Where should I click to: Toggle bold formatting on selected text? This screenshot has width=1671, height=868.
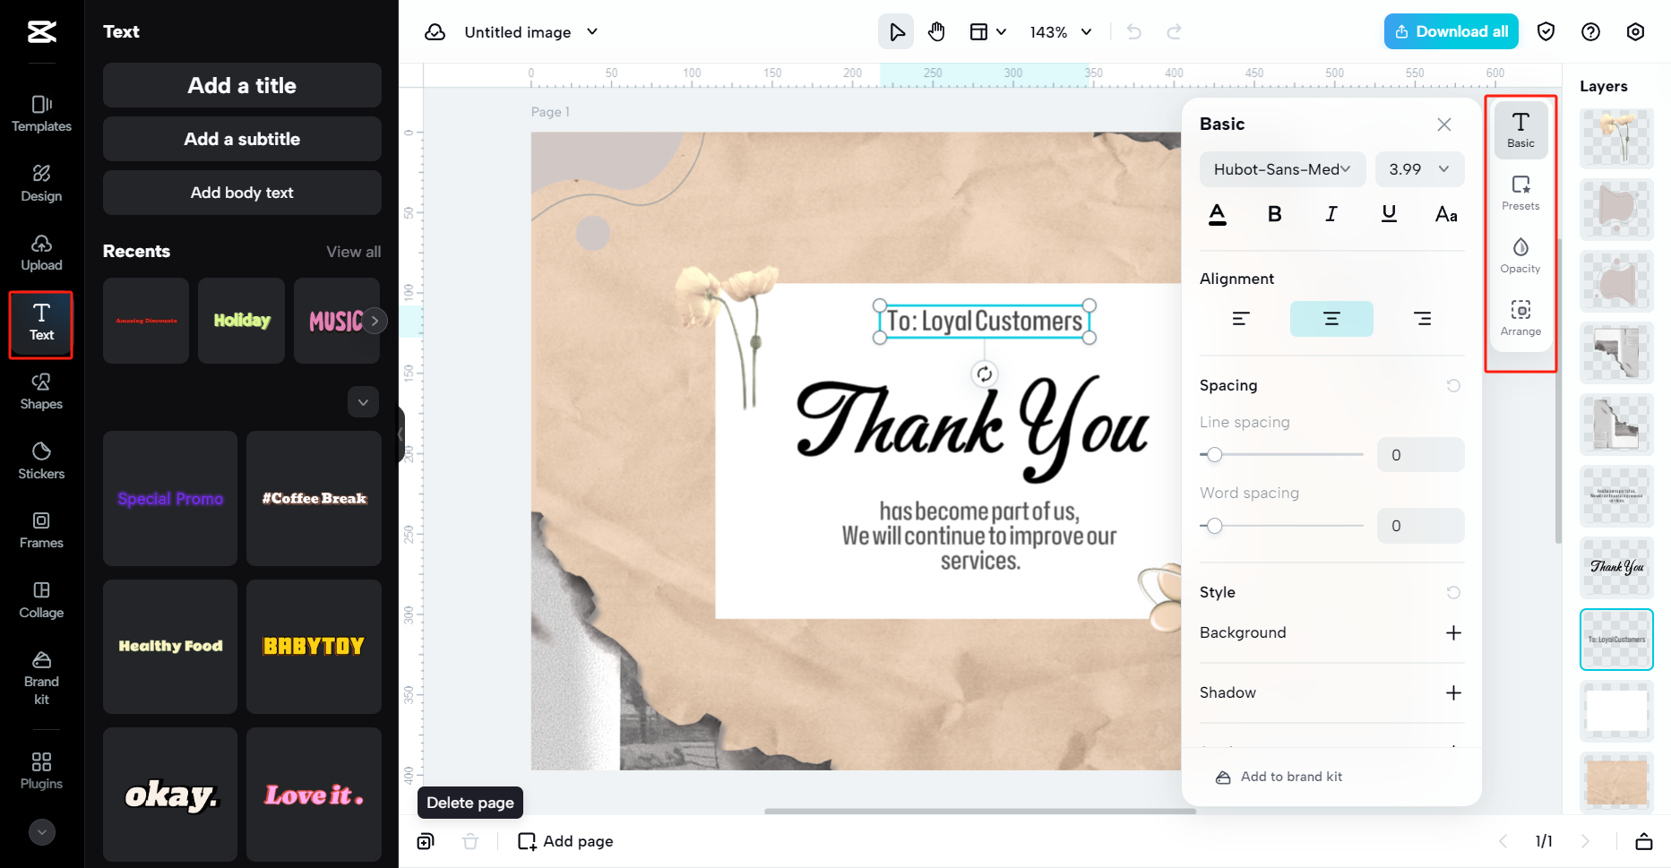point(1274,214)
